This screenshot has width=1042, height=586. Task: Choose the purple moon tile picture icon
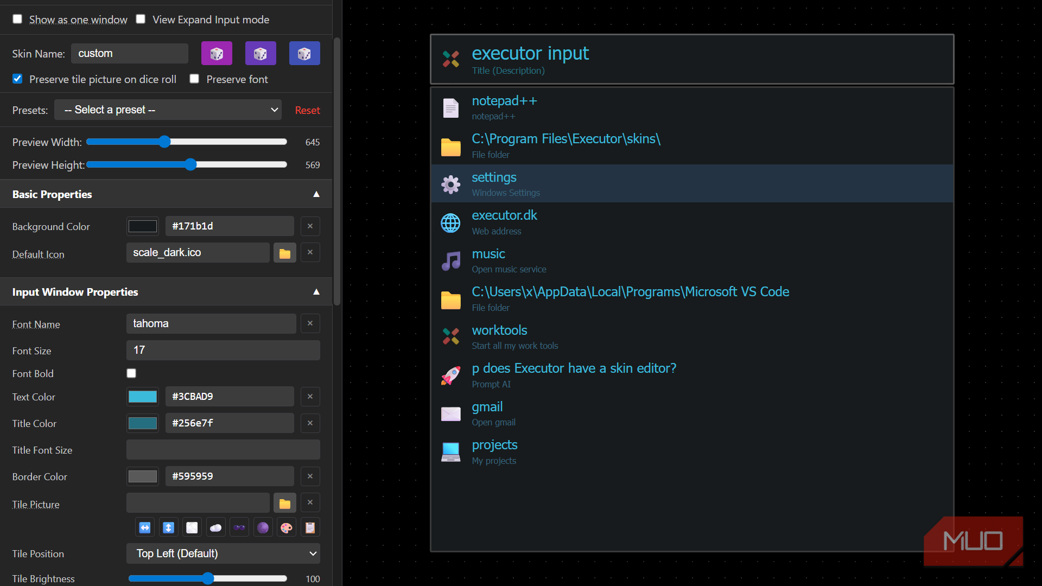pyautogui.click(x=263, y=527)
